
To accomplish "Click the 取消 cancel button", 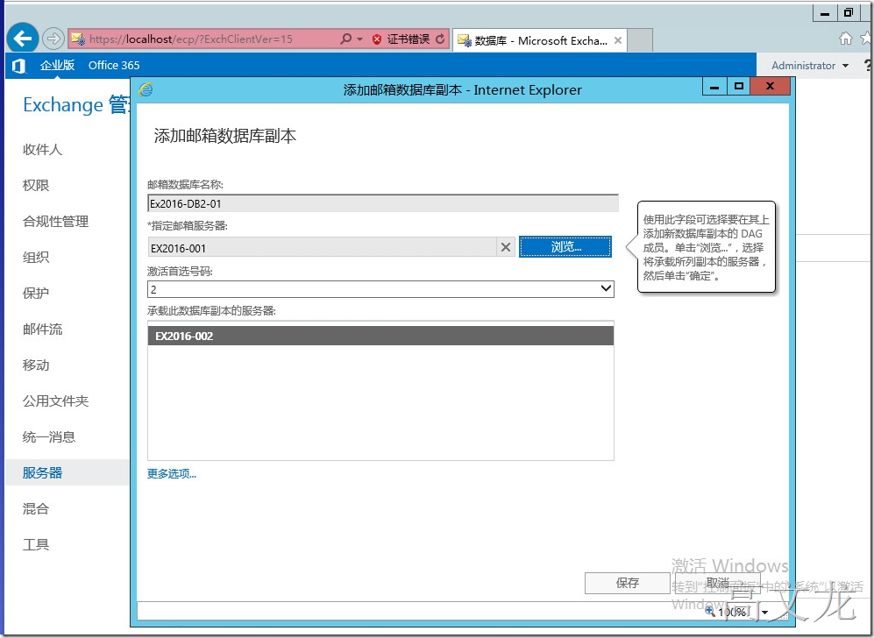I will coord(717,583).
